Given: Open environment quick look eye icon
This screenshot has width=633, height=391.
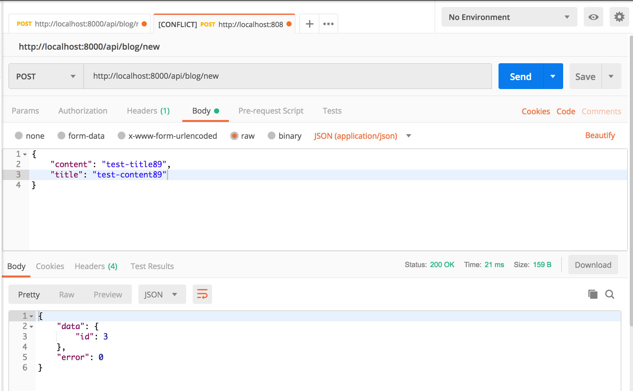Looking at the screenshot, I should [593, 17].
